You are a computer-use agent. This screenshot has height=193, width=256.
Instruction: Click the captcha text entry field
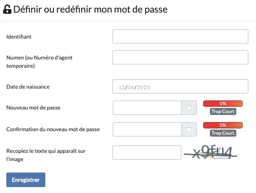tap(147, 153)
